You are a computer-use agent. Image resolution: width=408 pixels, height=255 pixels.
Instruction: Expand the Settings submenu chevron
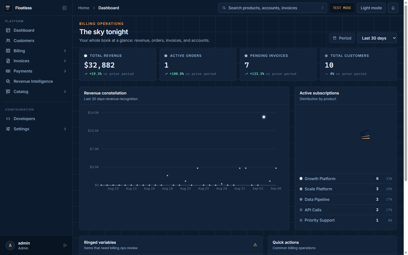pos(65,129)
